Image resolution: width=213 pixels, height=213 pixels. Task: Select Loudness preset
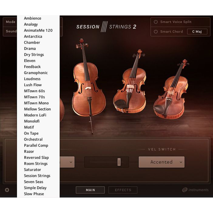pyautogui.click(x=32, y=79)
